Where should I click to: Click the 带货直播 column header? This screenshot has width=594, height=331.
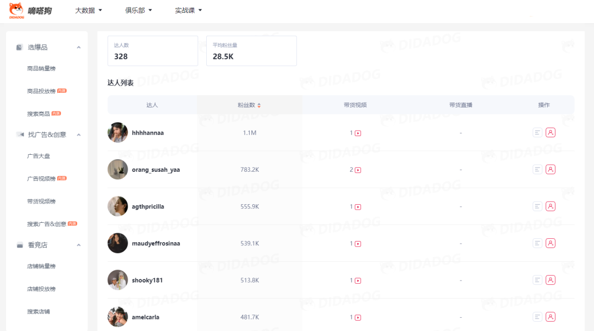(461, 105)
